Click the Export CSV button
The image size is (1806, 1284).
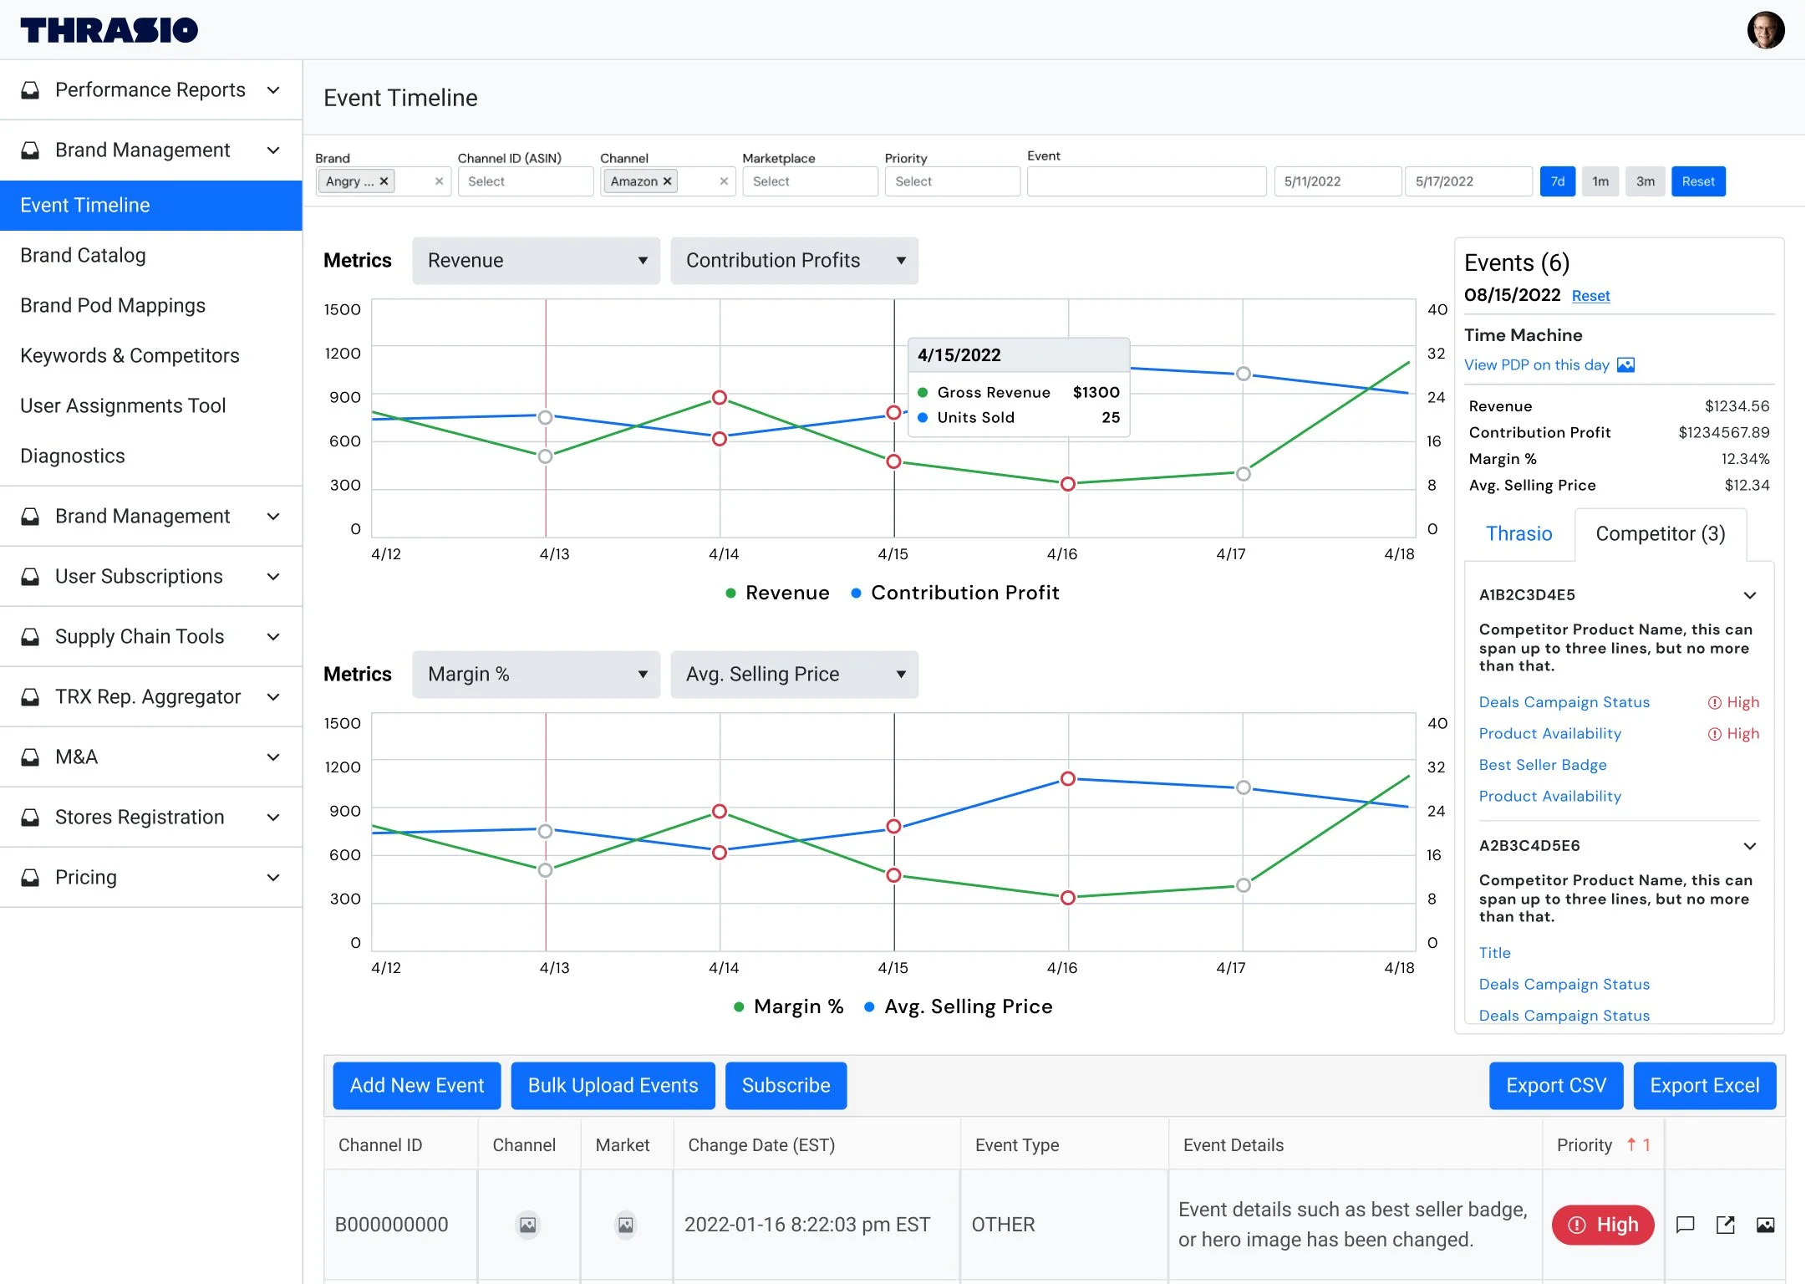pos(1555,1086)
